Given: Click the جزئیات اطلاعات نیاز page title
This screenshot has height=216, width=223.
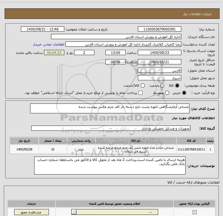Looking at the screenshot, I should point(198,14).
